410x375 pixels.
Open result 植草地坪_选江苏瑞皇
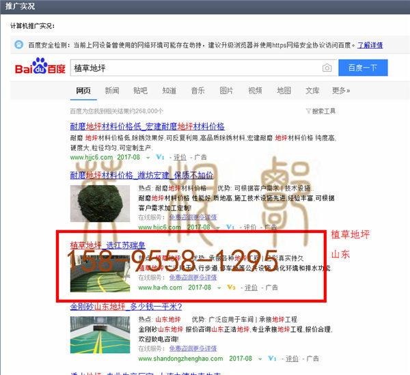(x=107, y=245)
